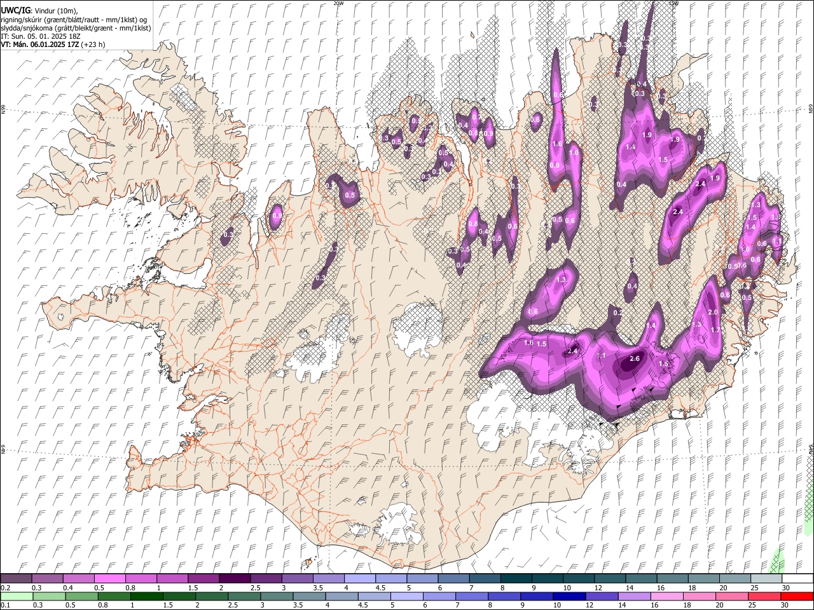Click the '0.4' label under upper legend row
The image size is (814, 610).
tap(67, 588)
